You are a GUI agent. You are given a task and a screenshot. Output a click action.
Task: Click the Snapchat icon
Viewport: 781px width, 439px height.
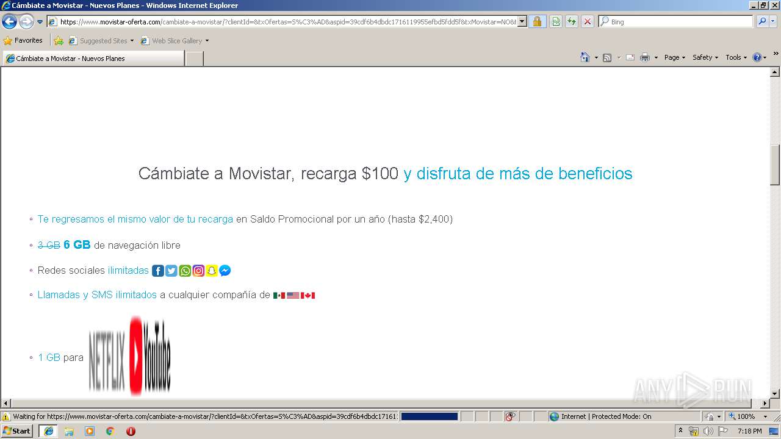coord(212,271)
